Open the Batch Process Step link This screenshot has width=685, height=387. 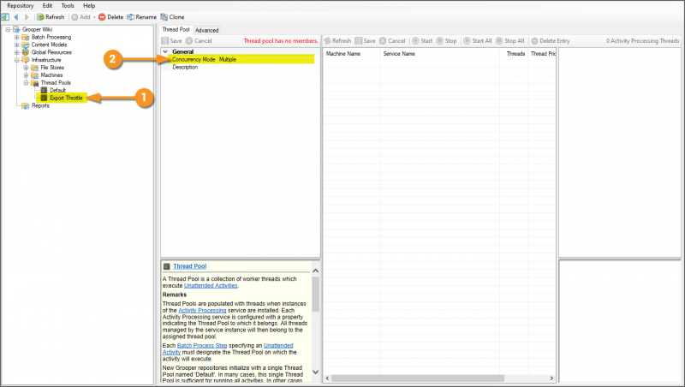(202, 346)
